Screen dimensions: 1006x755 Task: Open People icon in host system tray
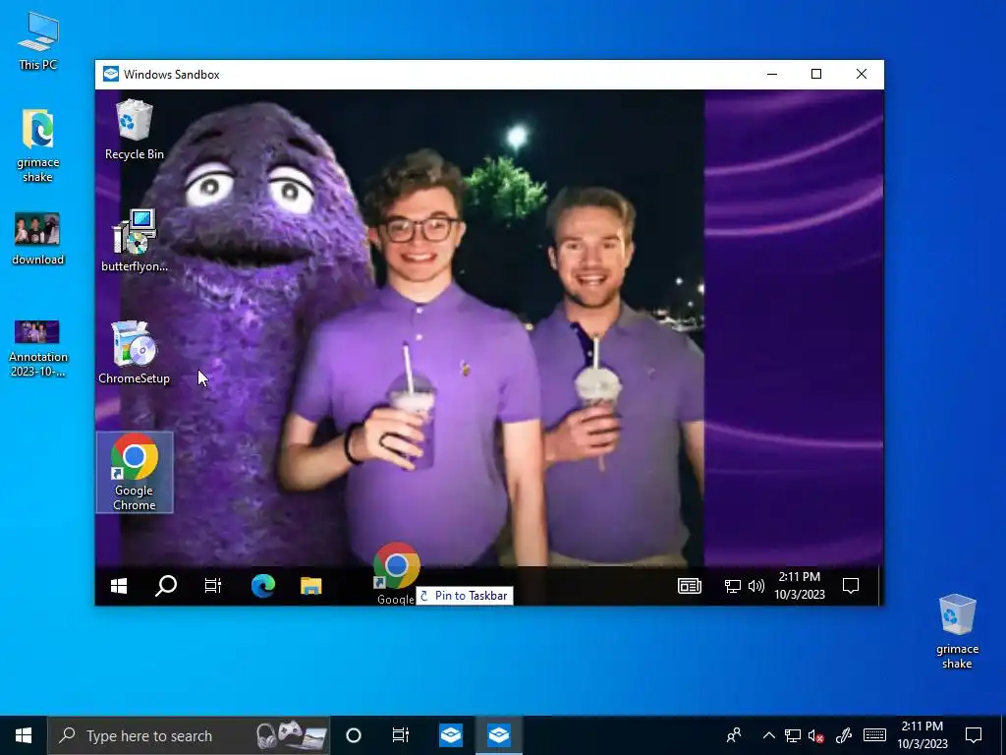pyautogui.click(x=733, y=735)
